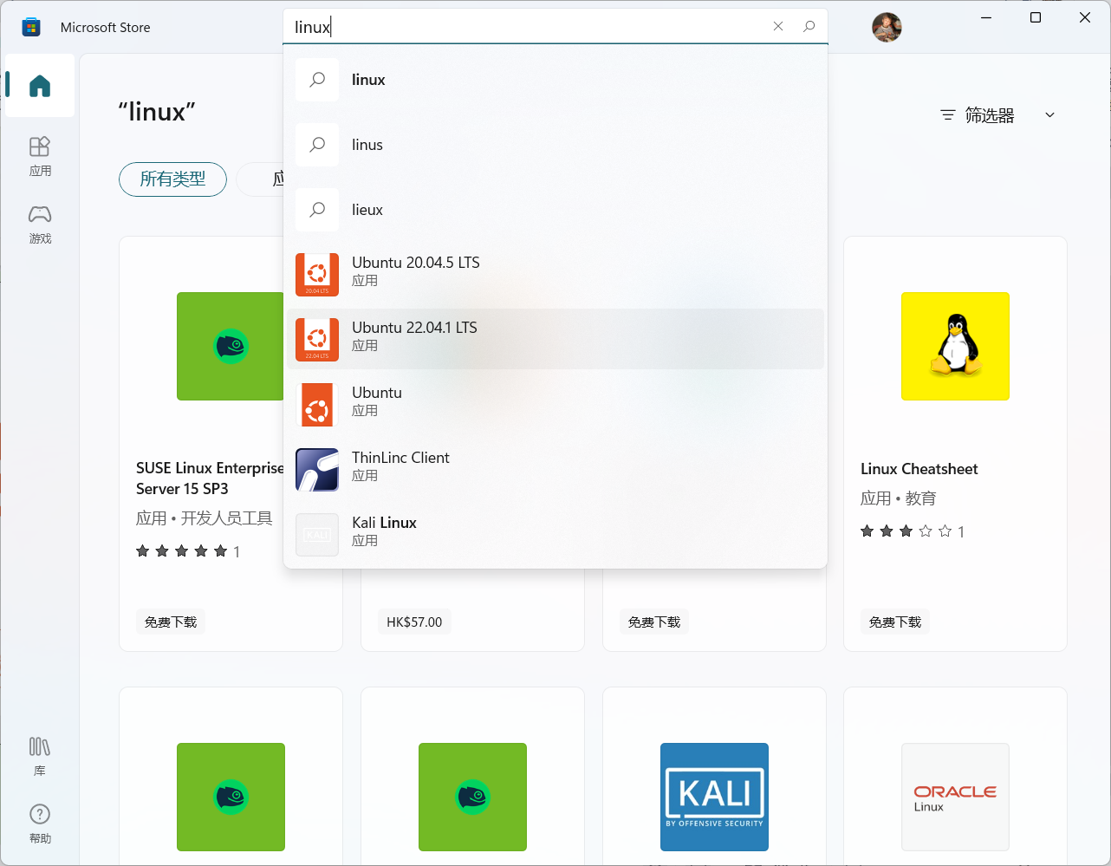Click the Kali Linux suggestion icon
Screen dimensions: 1111x866
pyautogui.click(x=317, y=535)
